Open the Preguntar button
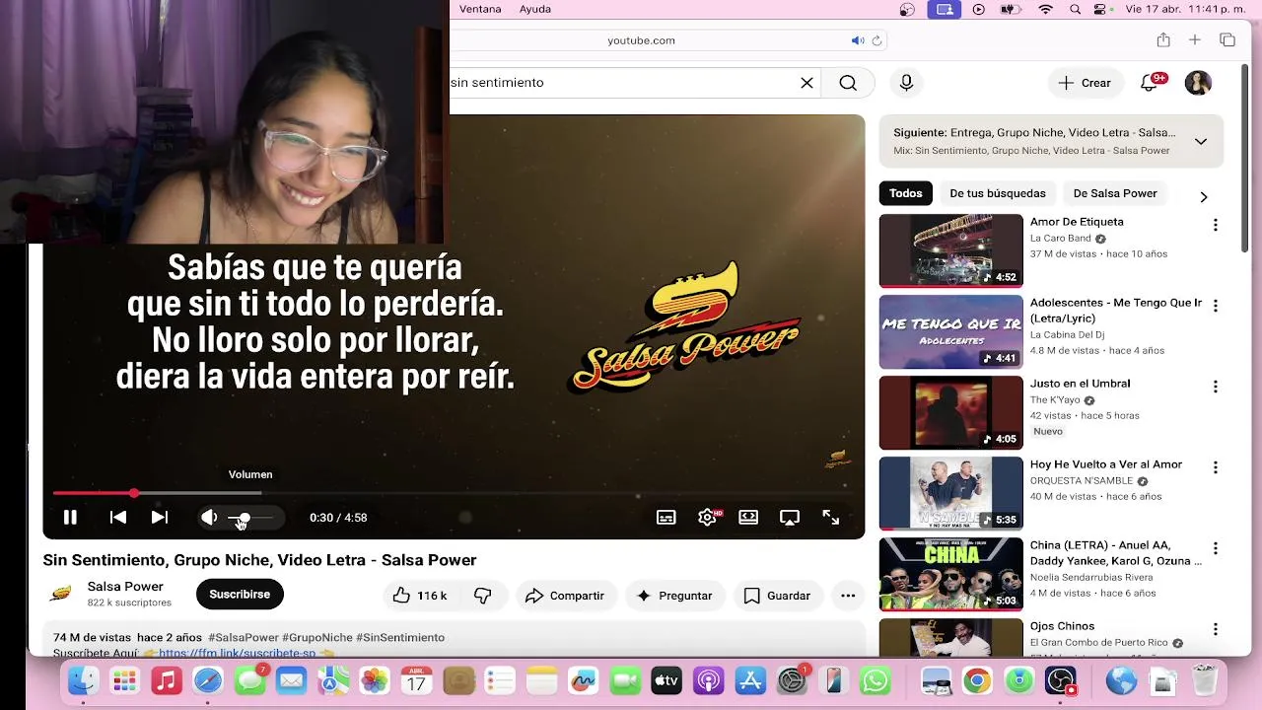This screenshot has width=1262, height=710. click(x=674, y=596)
